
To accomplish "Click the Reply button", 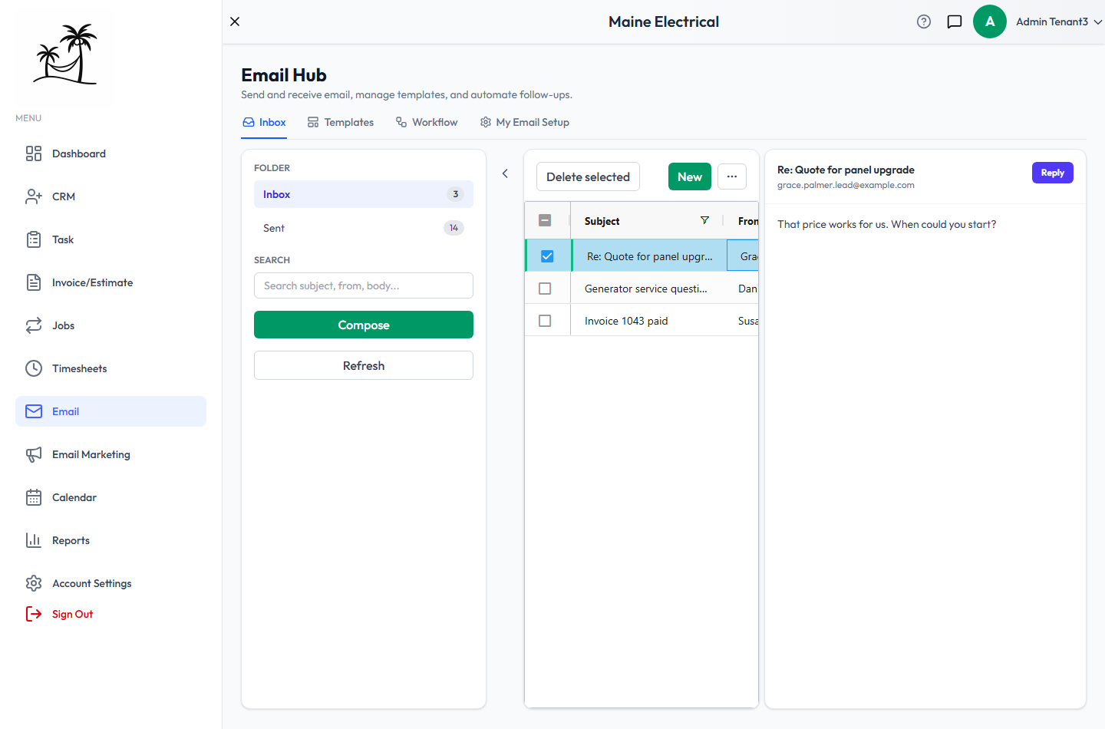I will 1053,173.
